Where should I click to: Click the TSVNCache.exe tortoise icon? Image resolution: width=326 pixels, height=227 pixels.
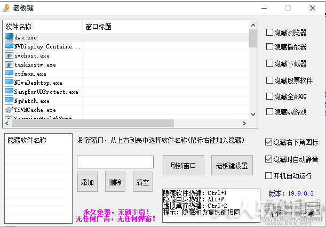point(9,110)
